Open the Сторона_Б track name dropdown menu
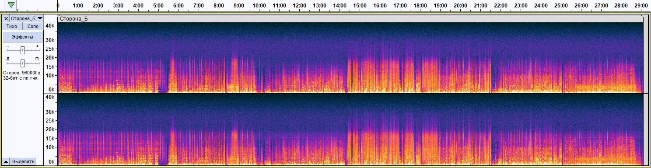This screenshot has width=651, height=168. point(27,18)
